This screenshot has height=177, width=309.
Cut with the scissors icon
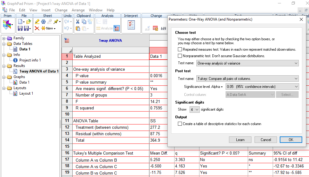click(78, 22)
